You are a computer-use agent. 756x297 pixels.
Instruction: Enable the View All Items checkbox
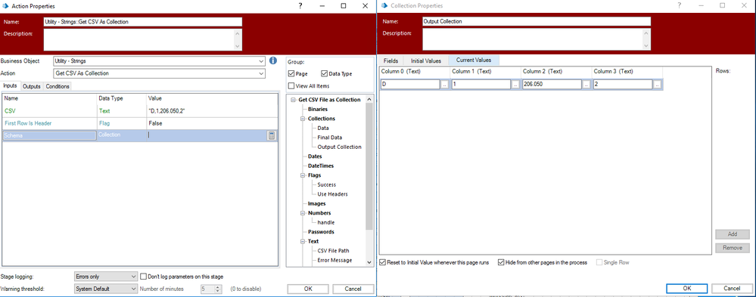pyautogui.click(x=291, y=85)
